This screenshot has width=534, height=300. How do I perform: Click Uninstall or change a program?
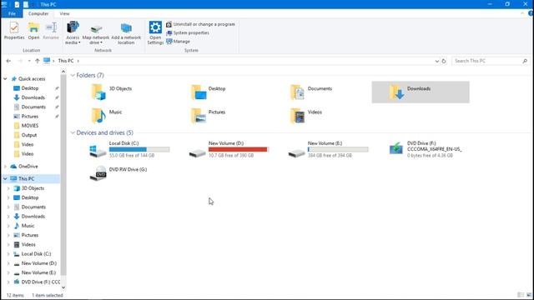(x=200, y=24)
